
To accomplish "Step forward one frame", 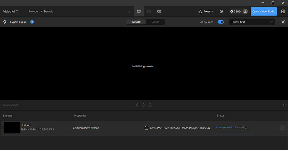I will (x=151, y=105).
